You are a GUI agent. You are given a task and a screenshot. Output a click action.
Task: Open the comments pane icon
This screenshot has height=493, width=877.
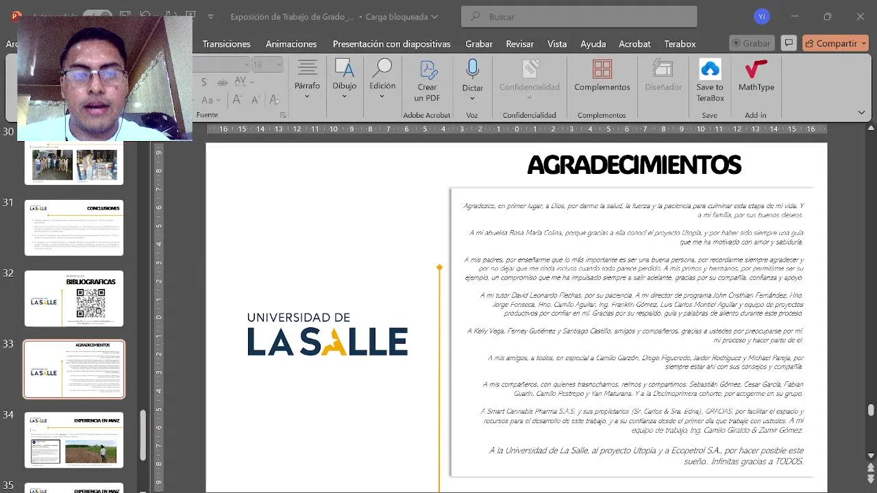pos(789,43)
